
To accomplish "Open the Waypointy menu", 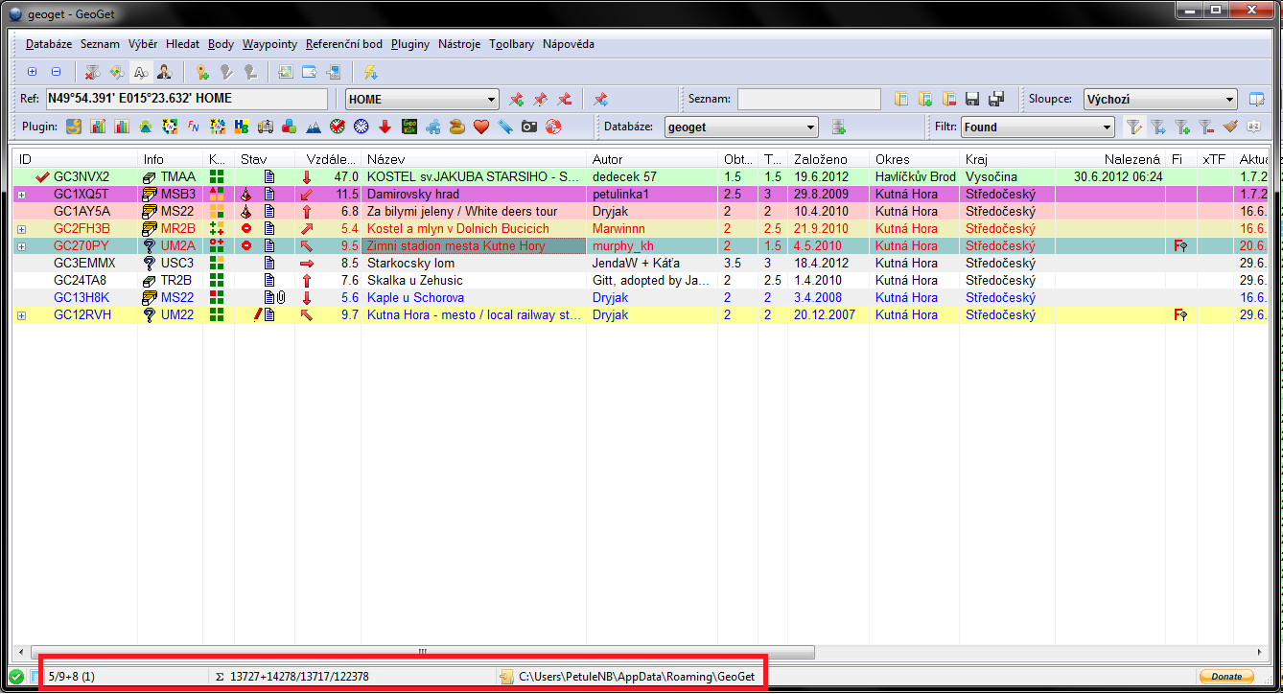I will 269,44.
